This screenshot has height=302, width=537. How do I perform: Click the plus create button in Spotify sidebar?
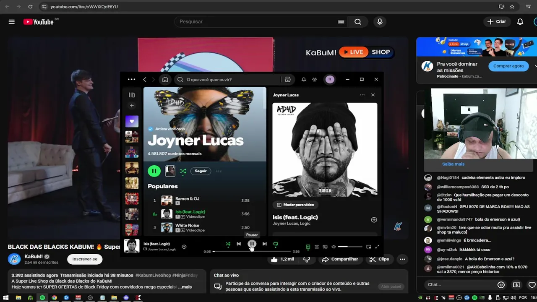132,106
